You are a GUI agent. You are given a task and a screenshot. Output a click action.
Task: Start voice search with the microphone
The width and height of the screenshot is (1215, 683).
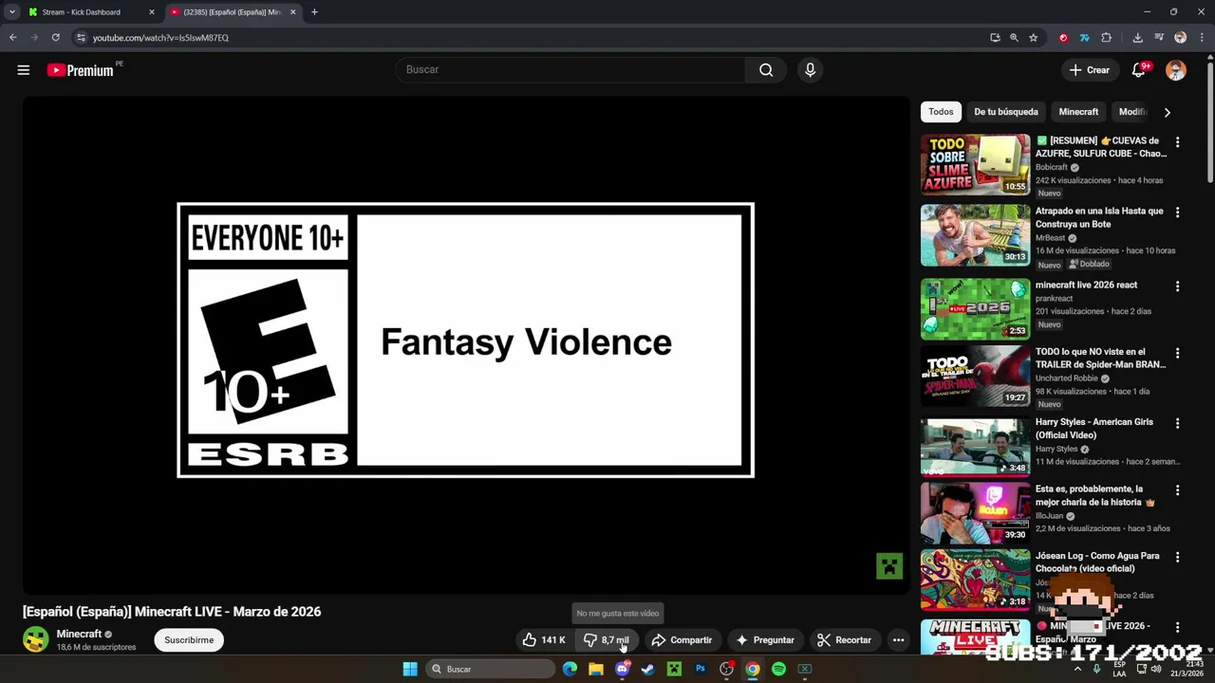pyautogui.click(x=810, y=70)
